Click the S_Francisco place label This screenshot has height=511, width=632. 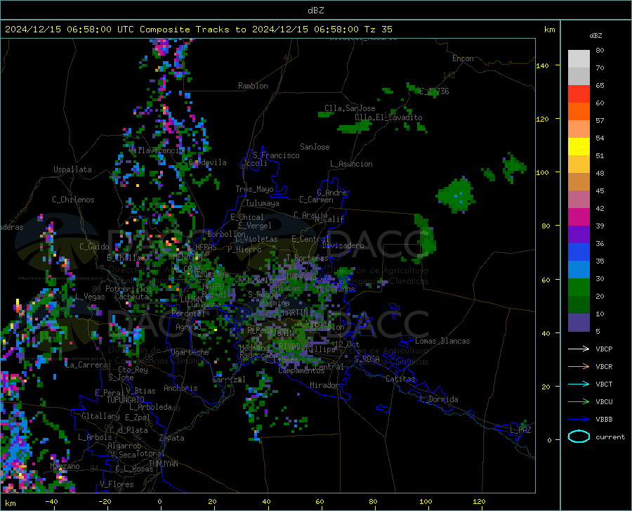click(276, 155)
